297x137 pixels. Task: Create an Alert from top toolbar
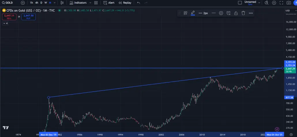(109, 3)
